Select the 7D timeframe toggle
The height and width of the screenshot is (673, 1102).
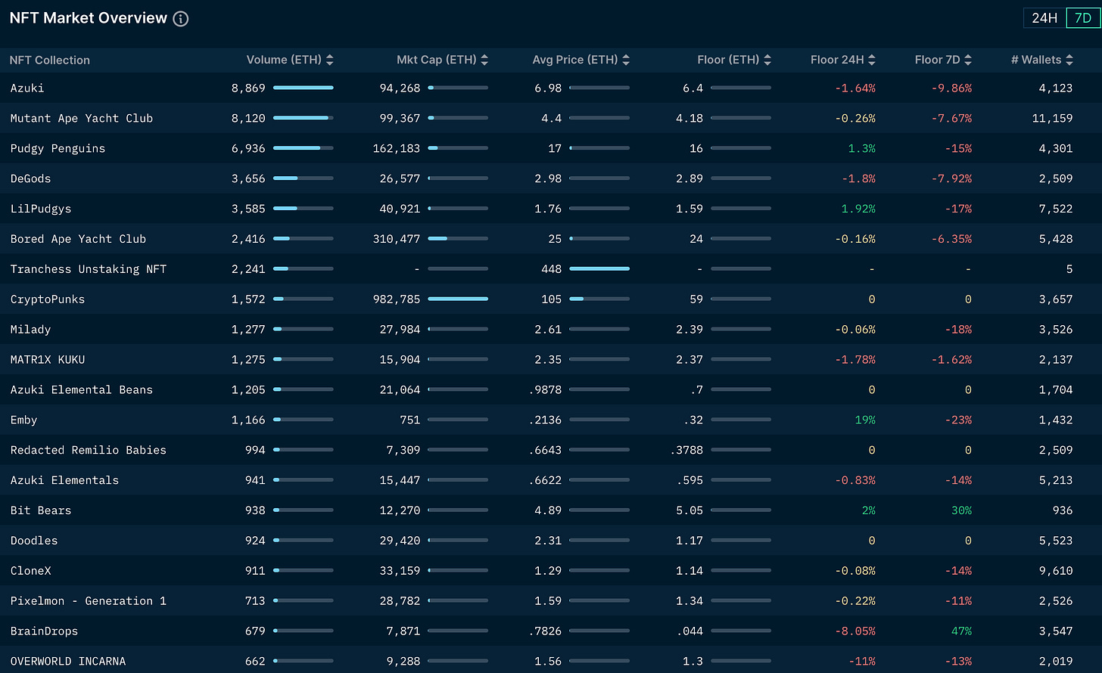1083,18
